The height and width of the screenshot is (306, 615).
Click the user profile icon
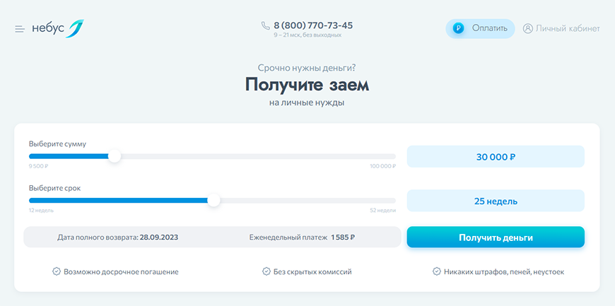coord(527,29)
